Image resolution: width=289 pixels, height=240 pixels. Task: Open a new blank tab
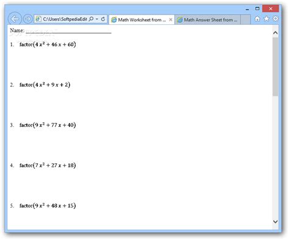[246, 20]
